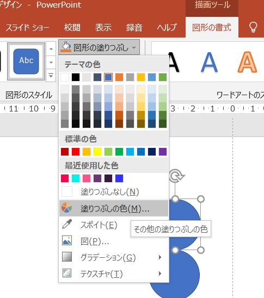Expand the グラデーション submenu arrow
The image size is (264, 298).
coord(160,257)
